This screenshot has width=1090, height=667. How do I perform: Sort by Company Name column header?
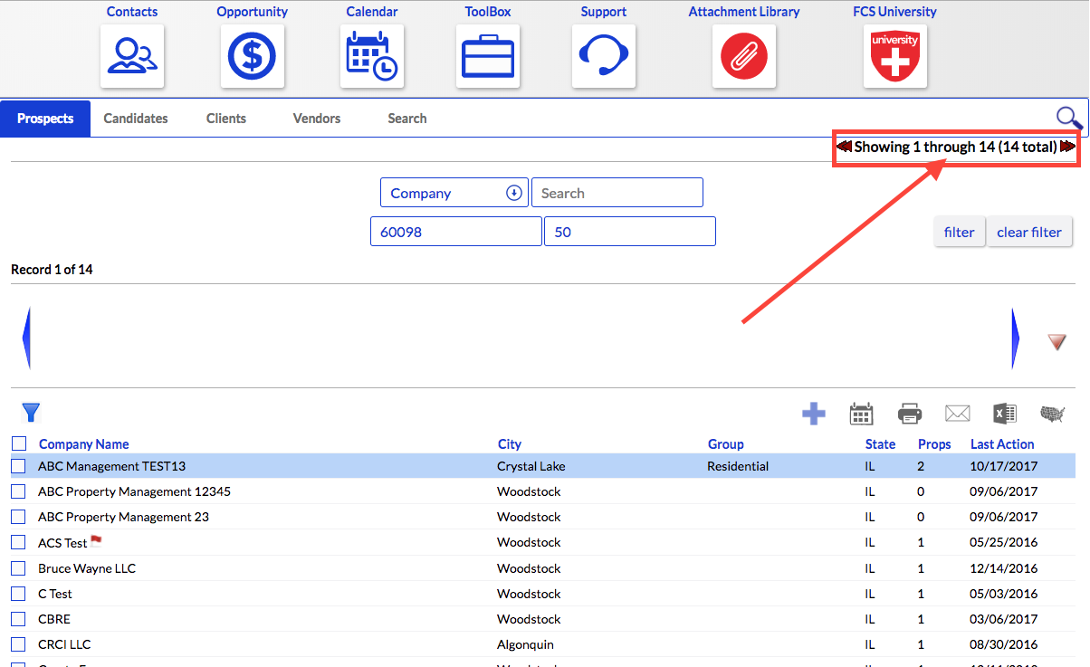pos(84,443)
